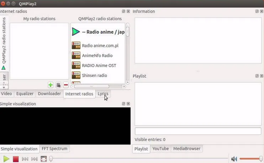The image size is (264, 163).
Task: Open the MediaBrowser tab
Action: pyautogui.click(x=187, y=149)
